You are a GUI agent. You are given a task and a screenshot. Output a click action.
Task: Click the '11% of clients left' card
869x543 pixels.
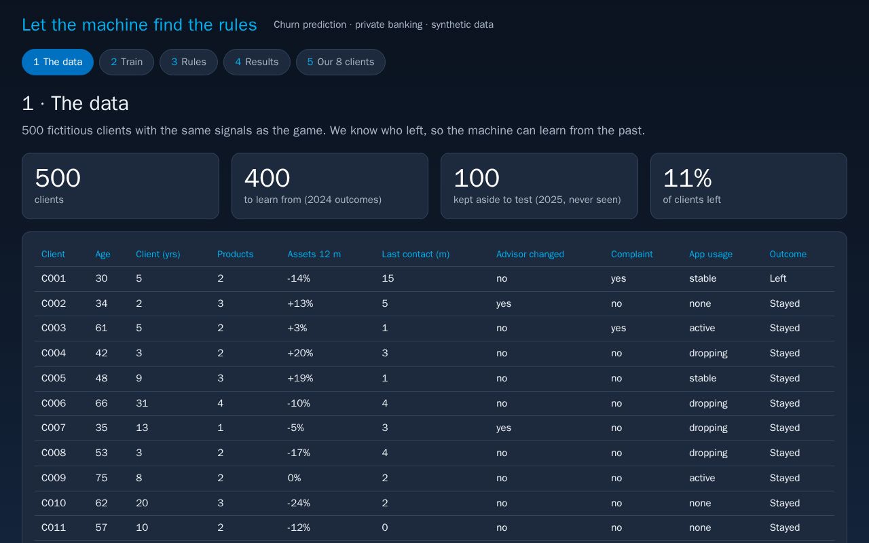[749, 186]
